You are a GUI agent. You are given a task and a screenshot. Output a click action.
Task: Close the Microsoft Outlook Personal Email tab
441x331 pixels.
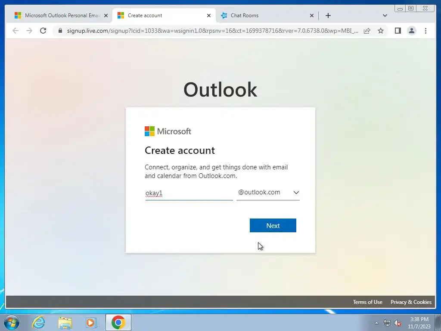[106, 16]
